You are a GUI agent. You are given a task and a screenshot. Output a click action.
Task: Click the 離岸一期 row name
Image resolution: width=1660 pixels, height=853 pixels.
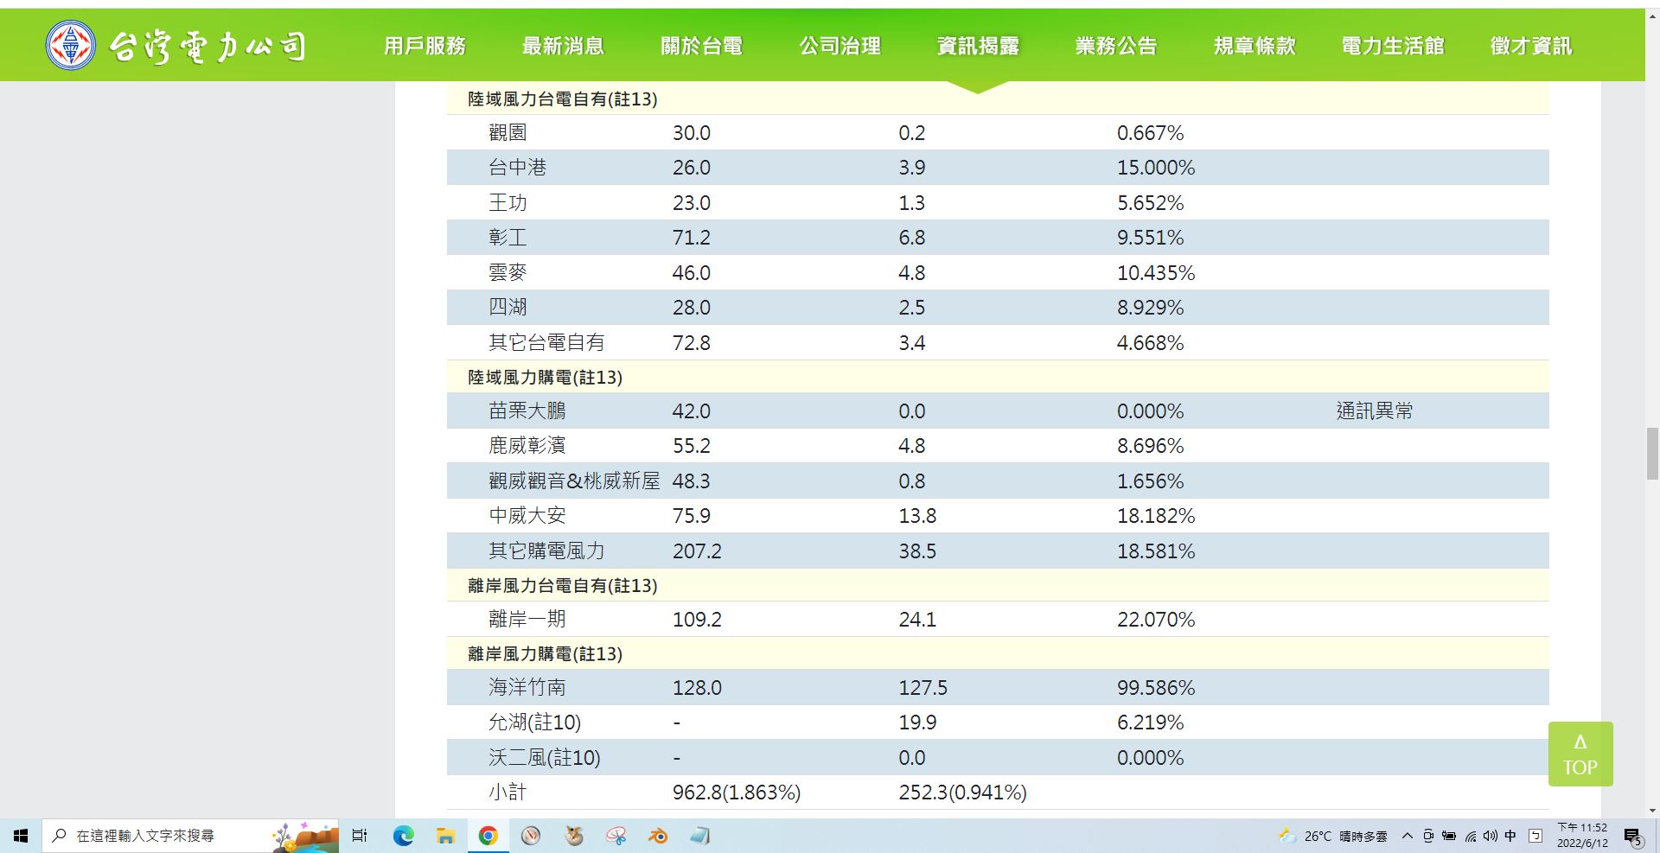[x=527, y=620]
